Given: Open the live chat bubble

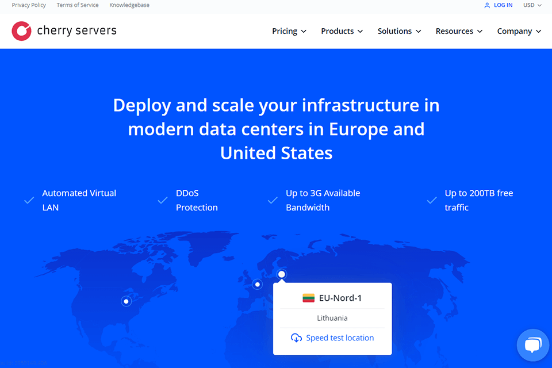Looking at the screenshot, I should (533, 345).
